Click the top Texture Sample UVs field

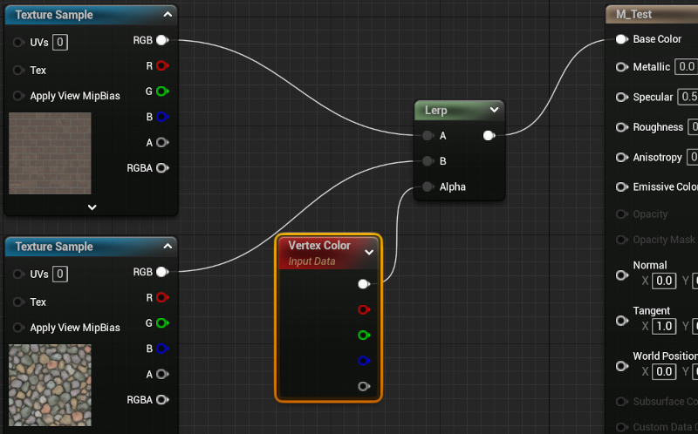coord(60,43)
